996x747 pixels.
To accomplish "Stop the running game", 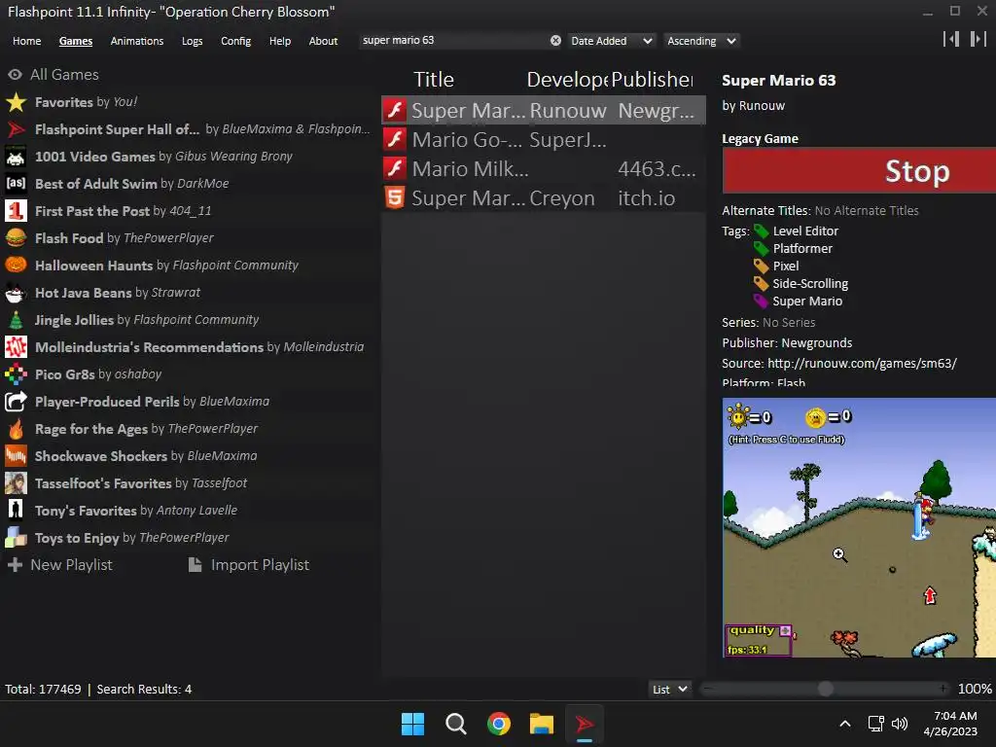I will coord(859,170).
